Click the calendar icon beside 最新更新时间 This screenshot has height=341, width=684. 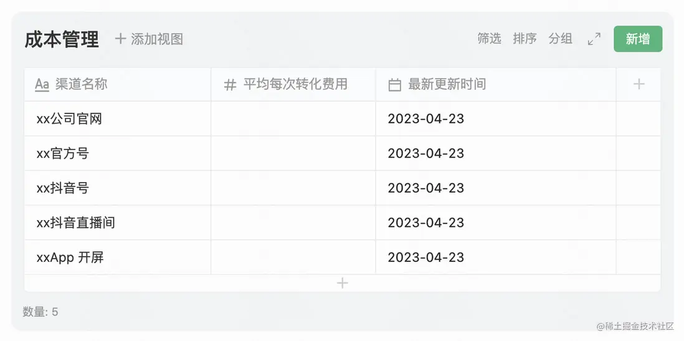point(394,85)
